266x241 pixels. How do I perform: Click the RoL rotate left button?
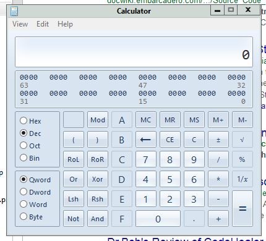tap(74, 159)
